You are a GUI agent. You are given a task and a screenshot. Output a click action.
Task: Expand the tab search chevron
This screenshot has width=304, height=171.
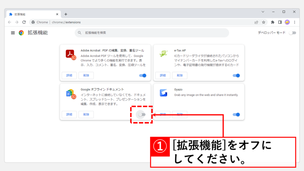click(263, 12)
